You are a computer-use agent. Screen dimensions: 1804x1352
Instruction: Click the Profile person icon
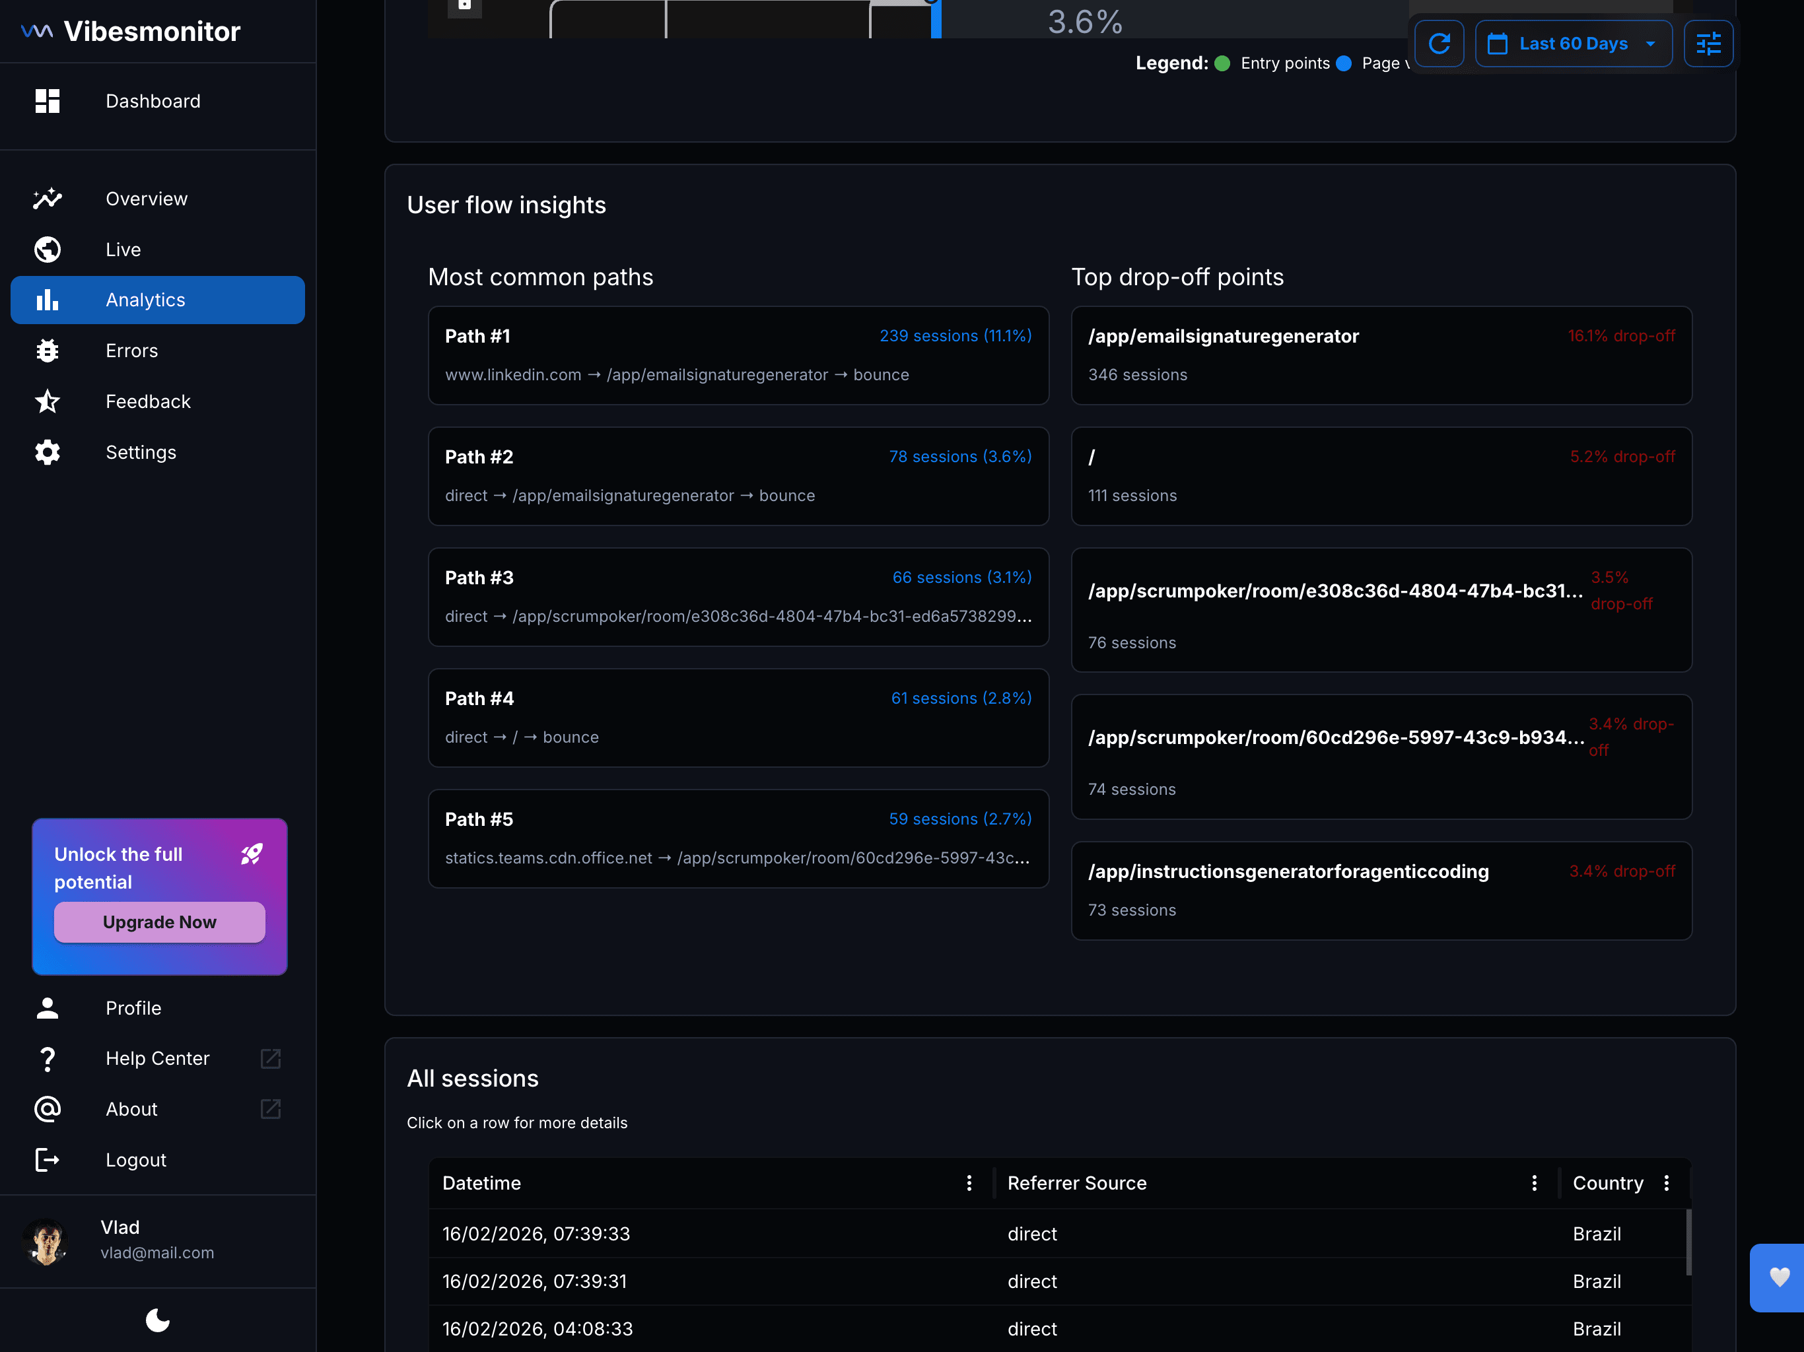[48, 1008]
